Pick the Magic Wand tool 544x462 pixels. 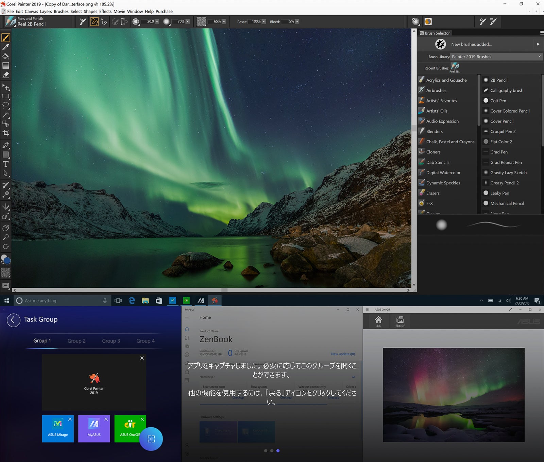click(6, 115)
